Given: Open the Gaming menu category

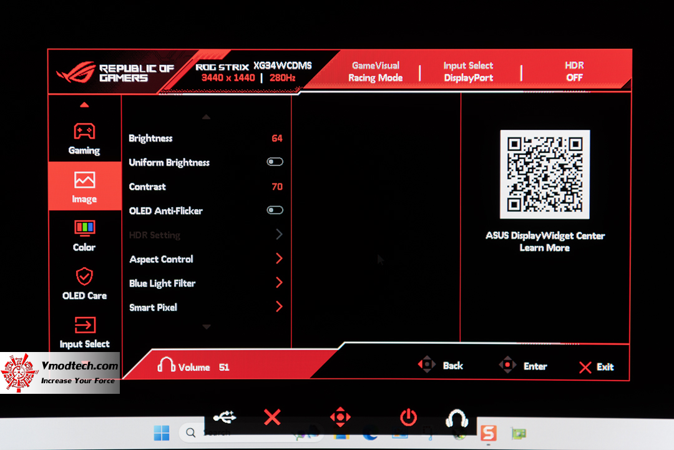Looking at the screenshot, I should click(84, 139).
